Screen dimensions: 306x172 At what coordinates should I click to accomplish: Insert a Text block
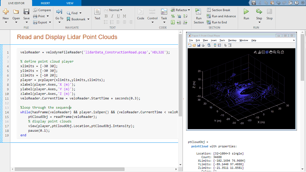click(97, 14)
